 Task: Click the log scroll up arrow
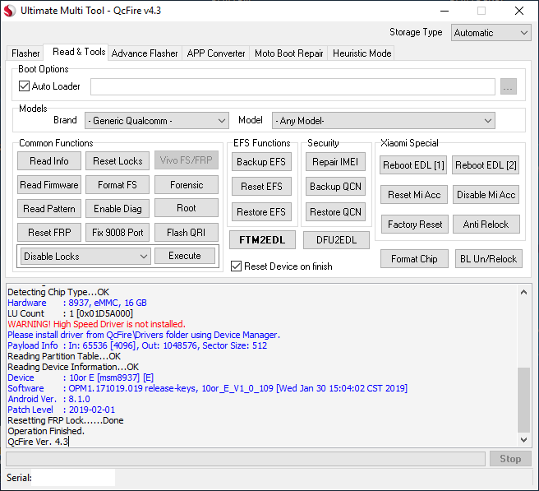523,293
